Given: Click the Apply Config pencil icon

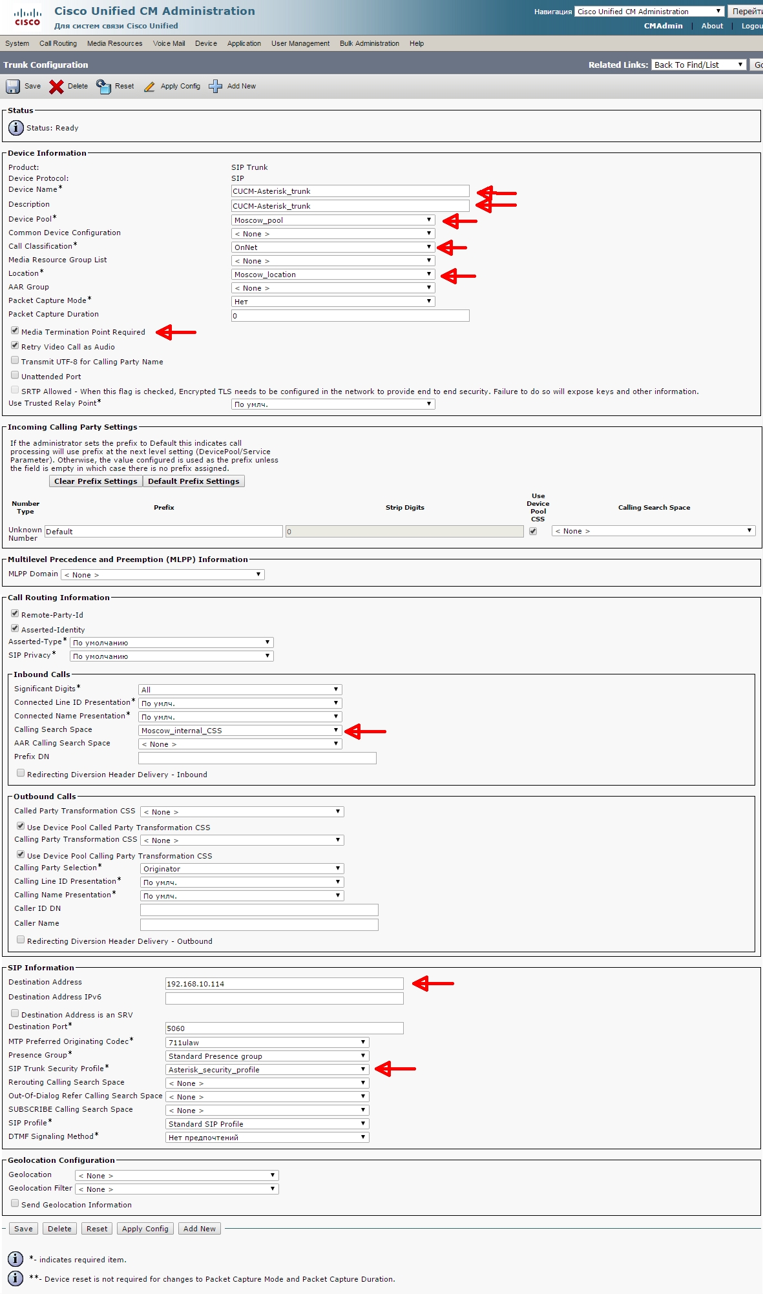Looking at the screenshot, I should pos(149,87).
